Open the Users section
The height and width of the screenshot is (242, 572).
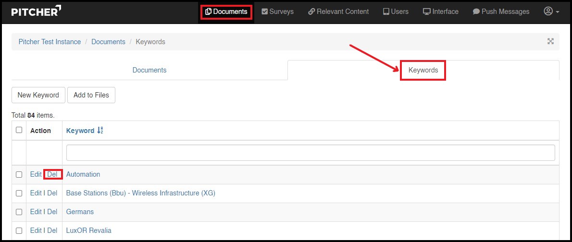click(x=395, y=12)
